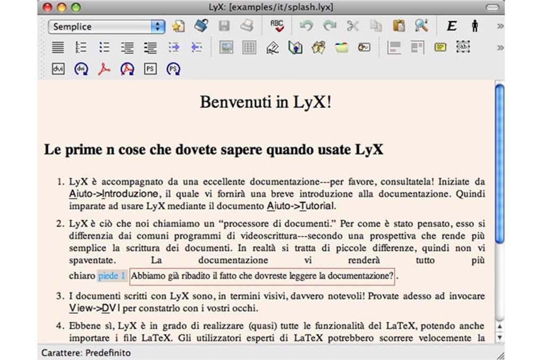Insert citation documents icon

(318, 47)
